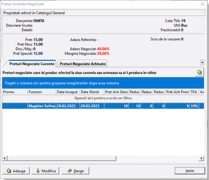Click the Adaos Negociat value 40,06%
This screenshot has width=209, height=180.
point(103,49)
